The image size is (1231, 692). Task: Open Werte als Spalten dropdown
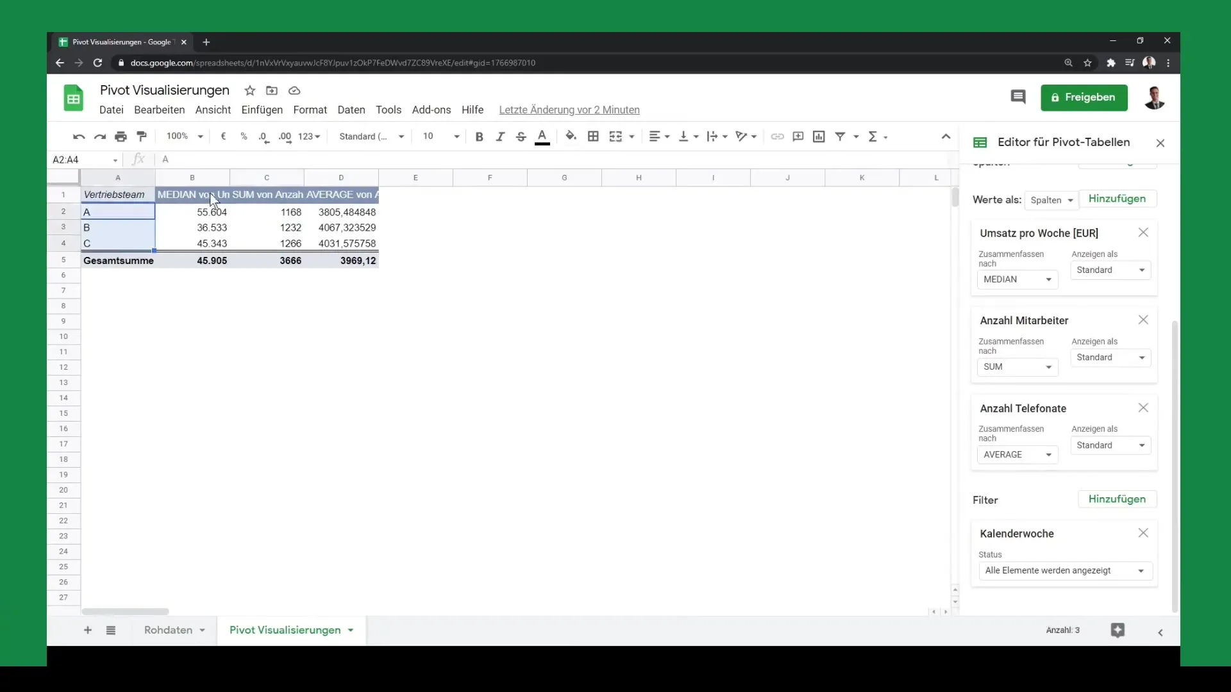tap(1051, 200)
